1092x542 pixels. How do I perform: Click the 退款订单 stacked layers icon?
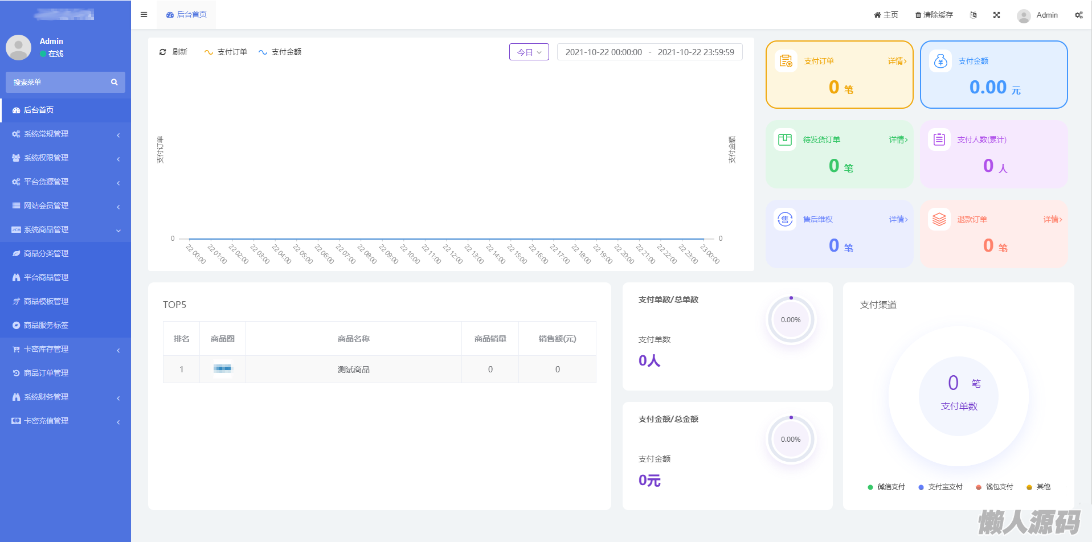coord(939,219)
